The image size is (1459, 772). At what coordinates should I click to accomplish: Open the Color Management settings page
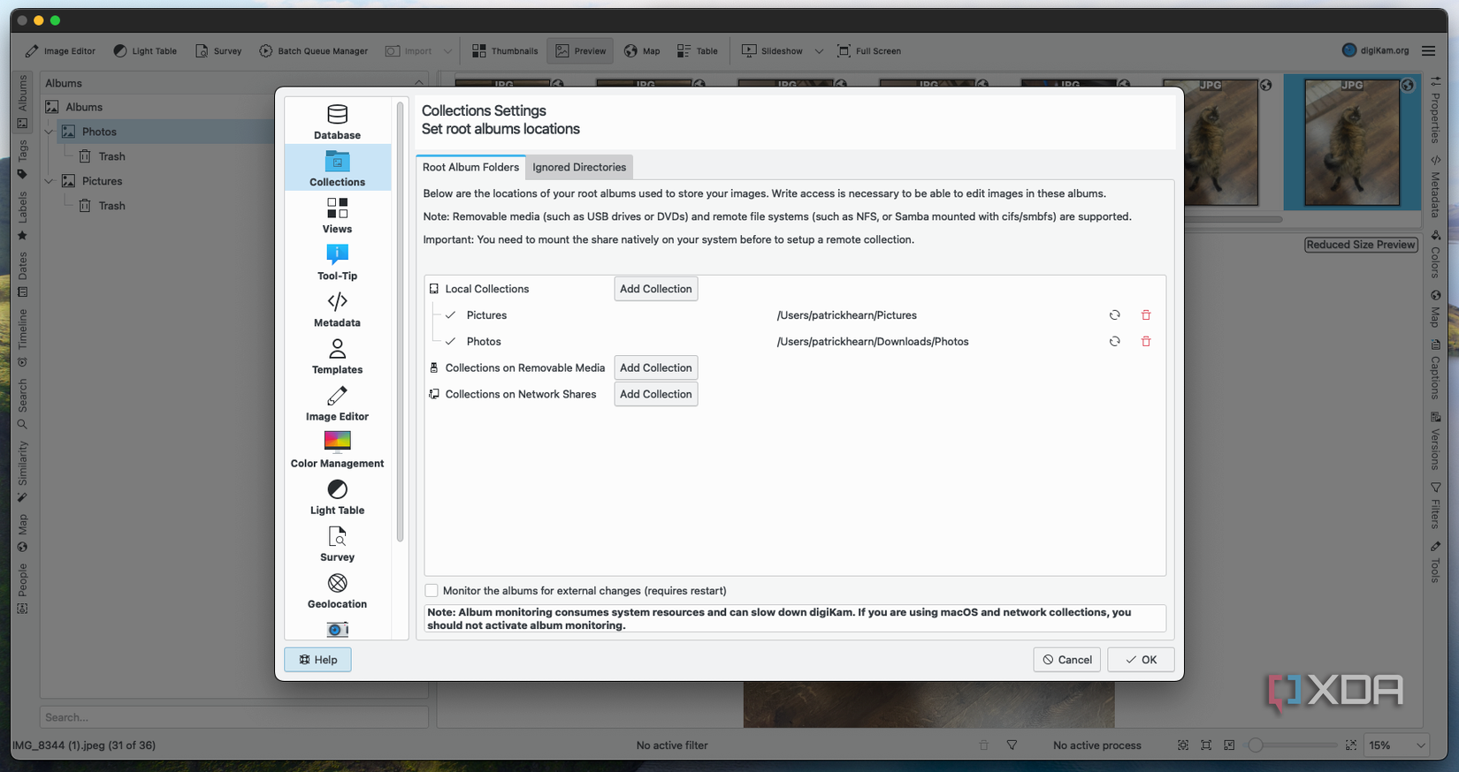pos(337,450)
